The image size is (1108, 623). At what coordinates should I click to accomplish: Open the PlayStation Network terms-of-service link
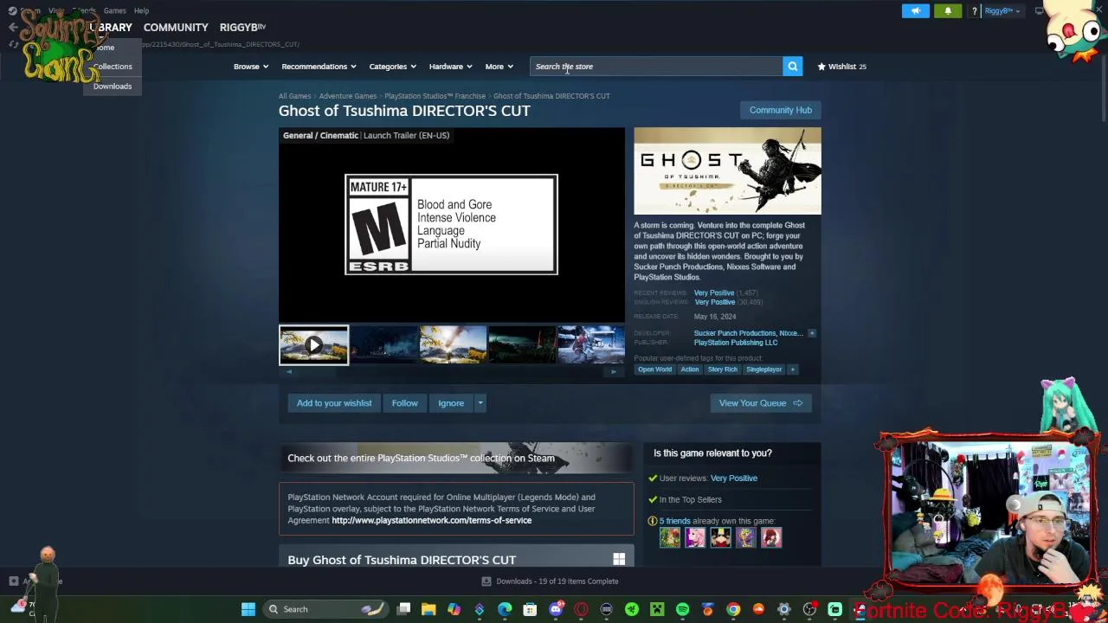pyautogui.click(x=431, y=520)
